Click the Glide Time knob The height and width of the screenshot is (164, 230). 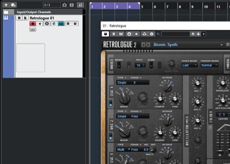coord(171,64)
